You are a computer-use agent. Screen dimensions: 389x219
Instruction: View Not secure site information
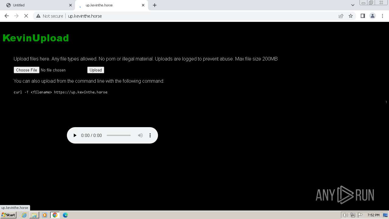pos(50,16)
